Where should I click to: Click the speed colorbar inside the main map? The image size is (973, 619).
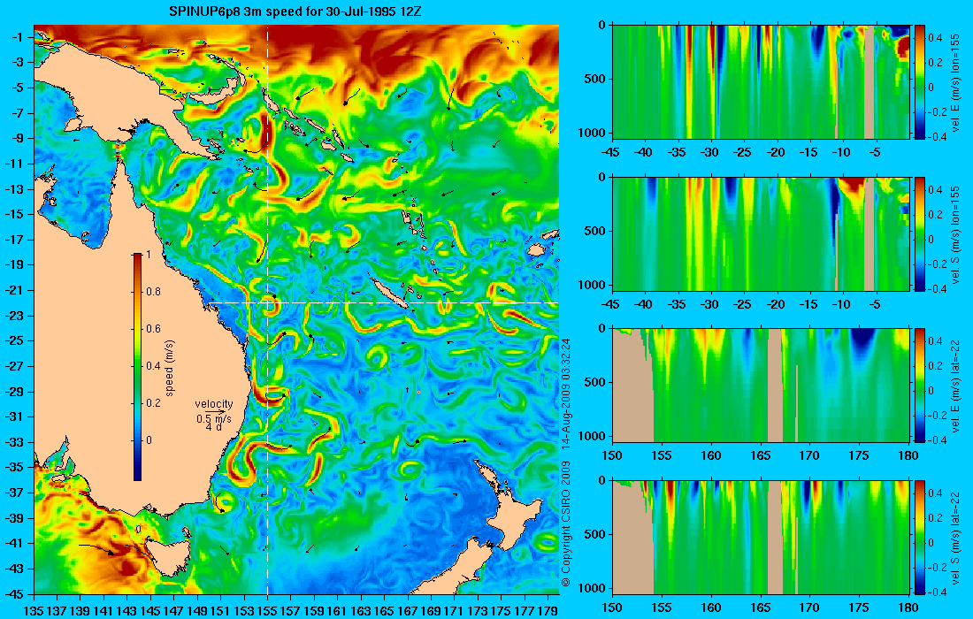[x=137, y=367]
